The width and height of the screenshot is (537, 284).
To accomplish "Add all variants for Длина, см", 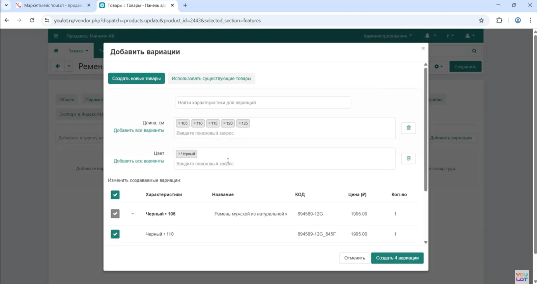I will tap(139, 130).
